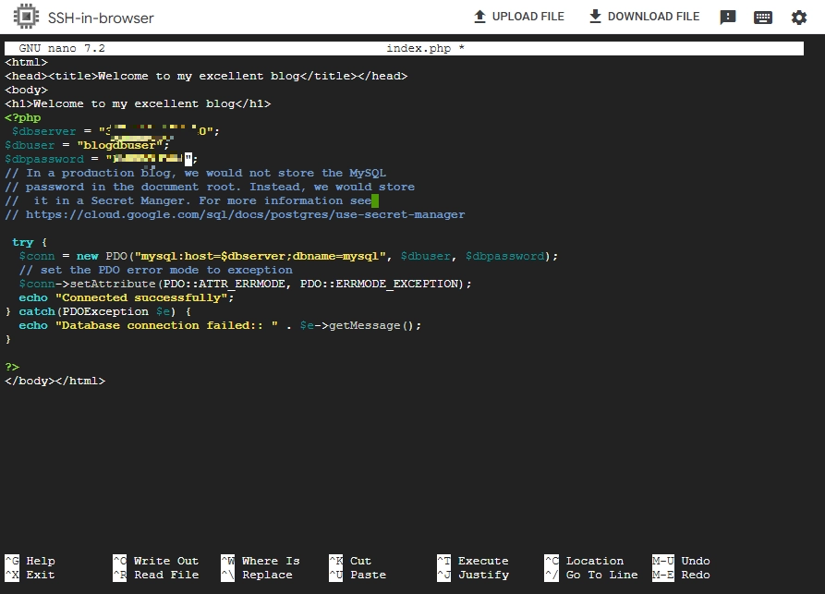Click the try keyword

click(22, 242)
